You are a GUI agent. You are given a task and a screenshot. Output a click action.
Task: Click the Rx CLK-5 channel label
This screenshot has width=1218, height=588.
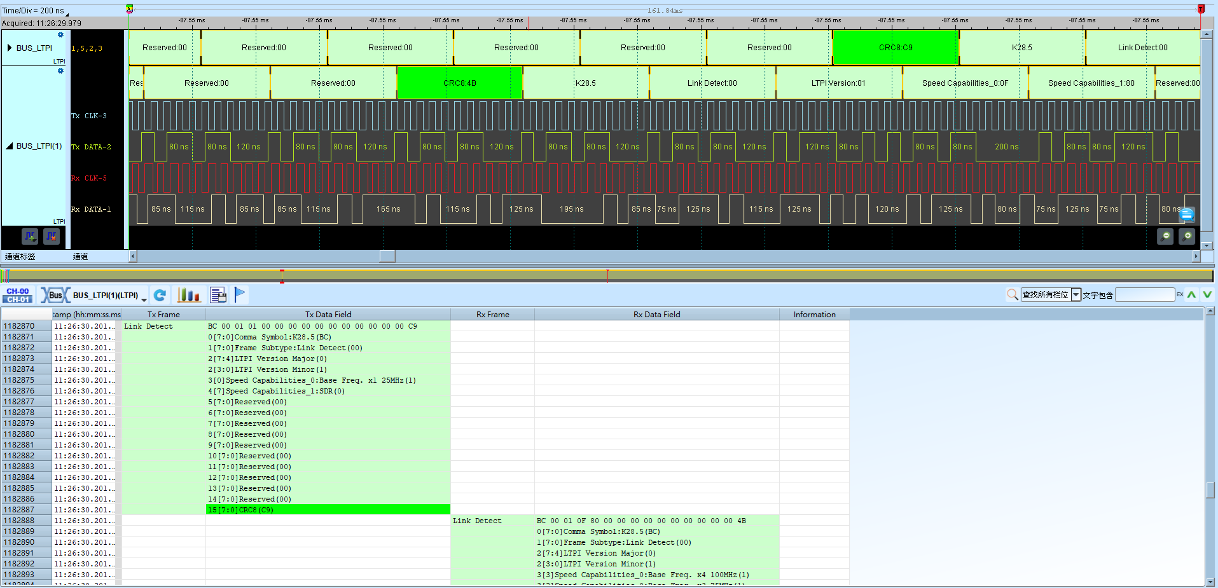pos(89,178)
